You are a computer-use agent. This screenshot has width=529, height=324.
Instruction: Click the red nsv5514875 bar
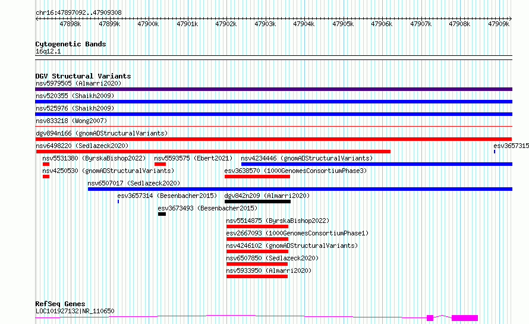coord(257,227)
